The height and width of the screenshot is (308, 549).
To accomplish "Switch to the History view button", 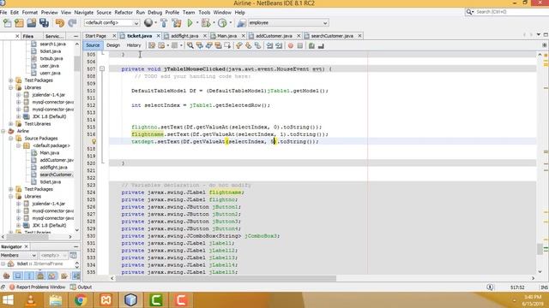I will click(134, 45).
